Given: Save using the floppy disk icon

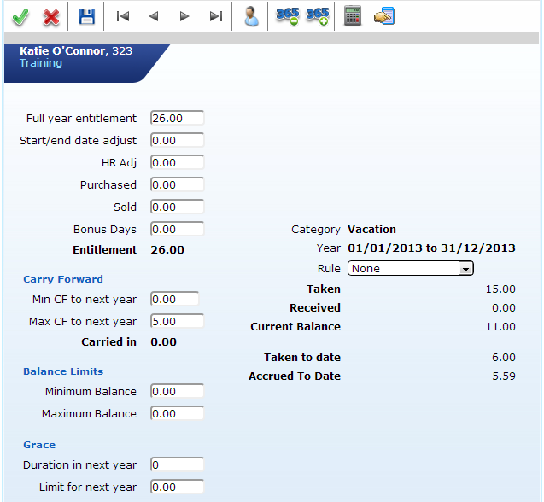Looking at the screenshot, I should 86,16.
